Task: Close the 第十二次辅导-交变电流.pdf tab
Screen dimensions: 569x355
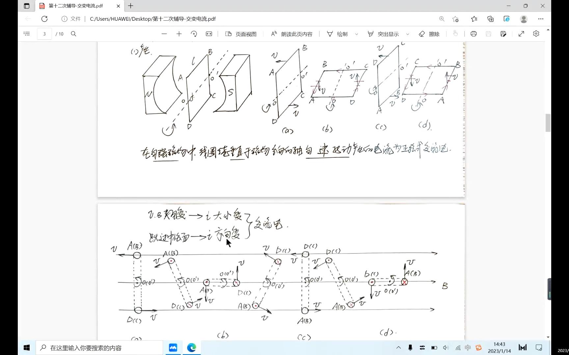Action: click(x=118, y=6)
